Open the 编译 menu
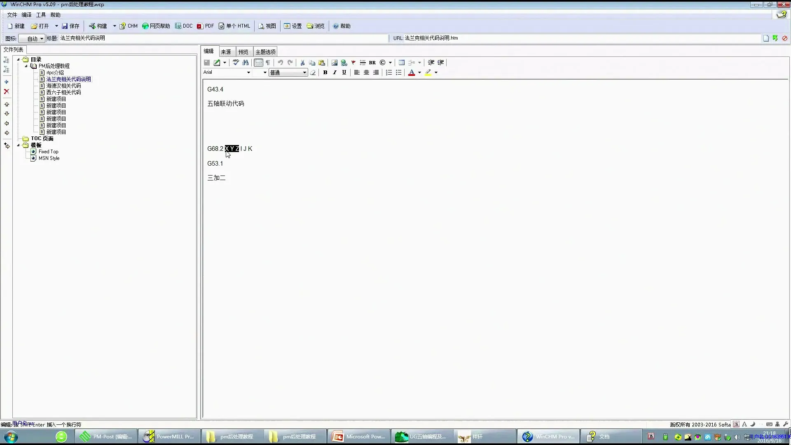 tap(26, 15)
